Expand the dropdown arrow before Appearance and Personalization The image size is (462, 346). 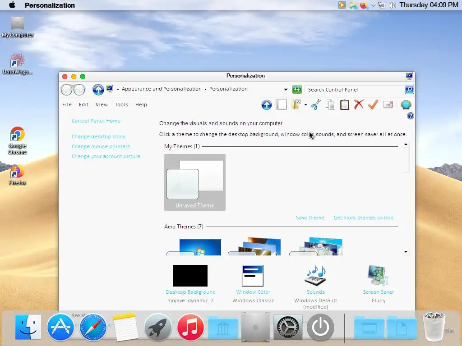coord(118,89)
